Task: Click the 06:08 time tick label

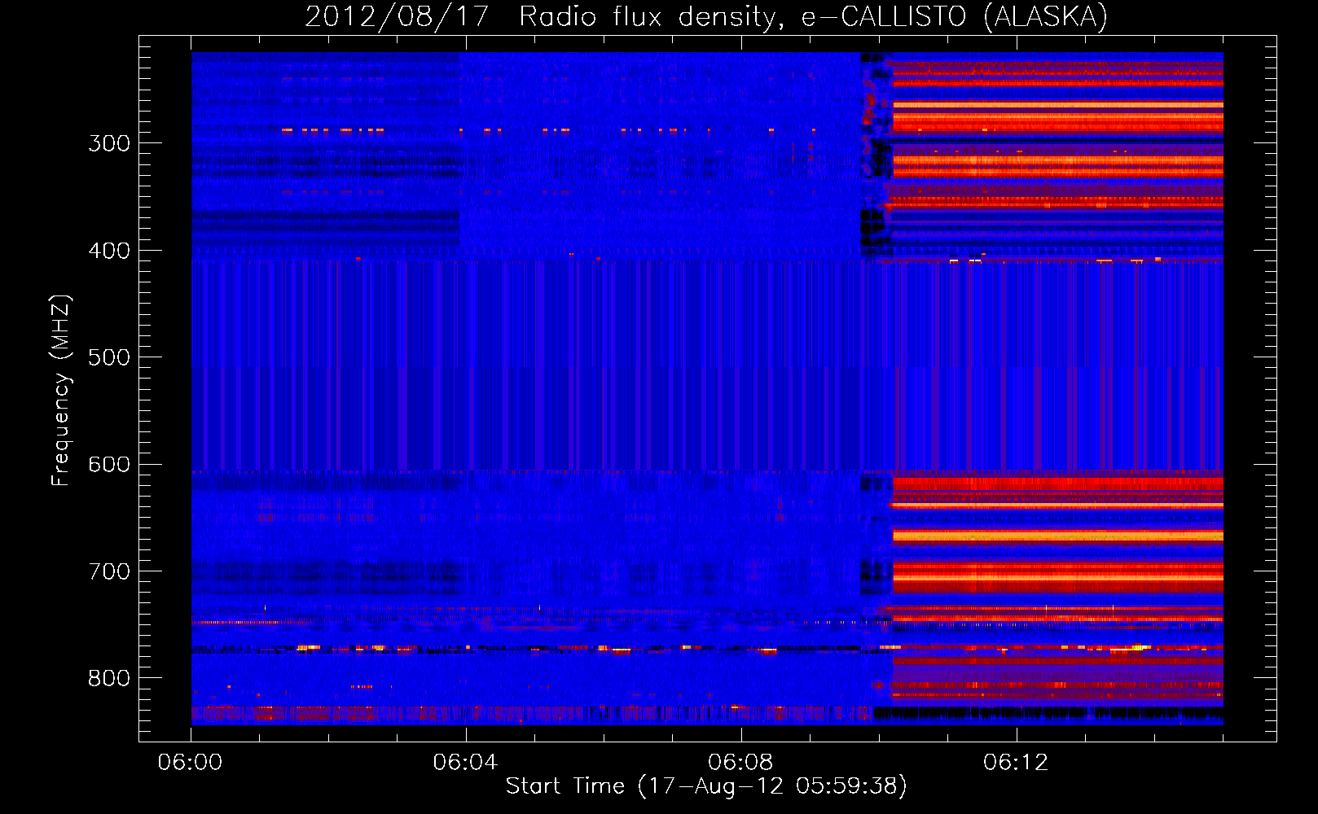Action: 740,763
